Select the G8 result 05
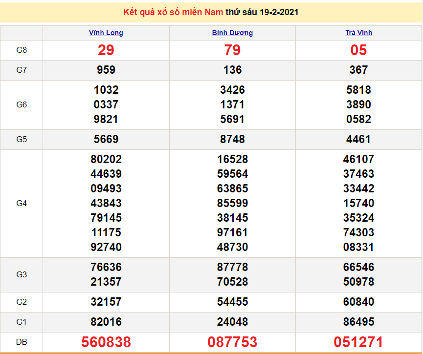This screenshot has width=423, height=354. (x=358, y=50)
